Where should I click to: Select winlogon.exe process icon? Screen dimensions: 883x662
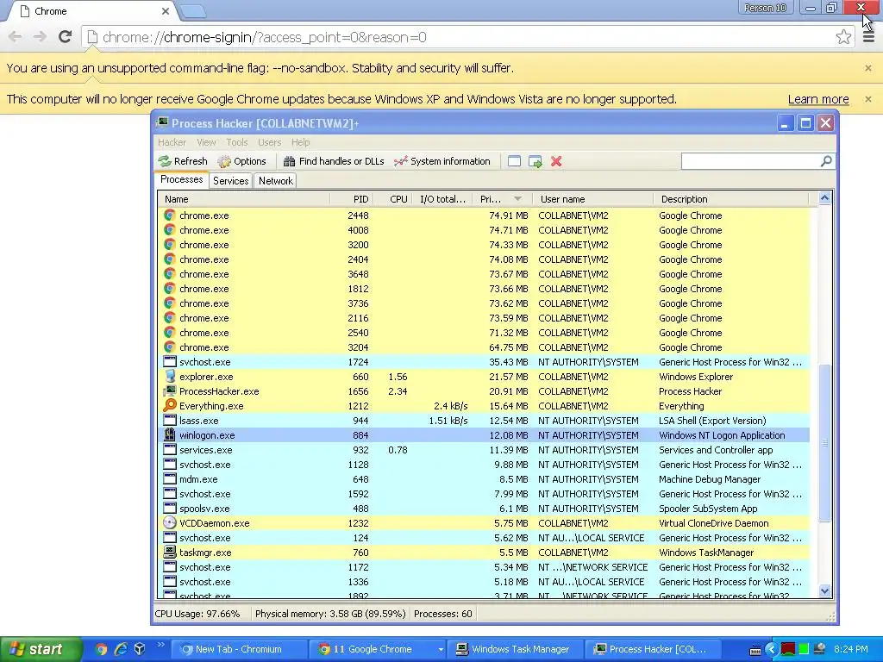click(x=170, y=435)
